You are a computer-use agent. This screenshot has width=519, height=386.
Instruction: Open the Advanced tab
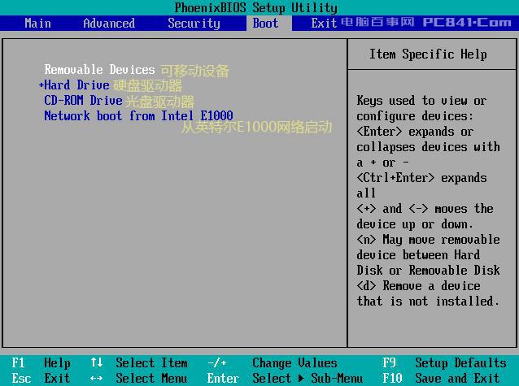point(109,23)
